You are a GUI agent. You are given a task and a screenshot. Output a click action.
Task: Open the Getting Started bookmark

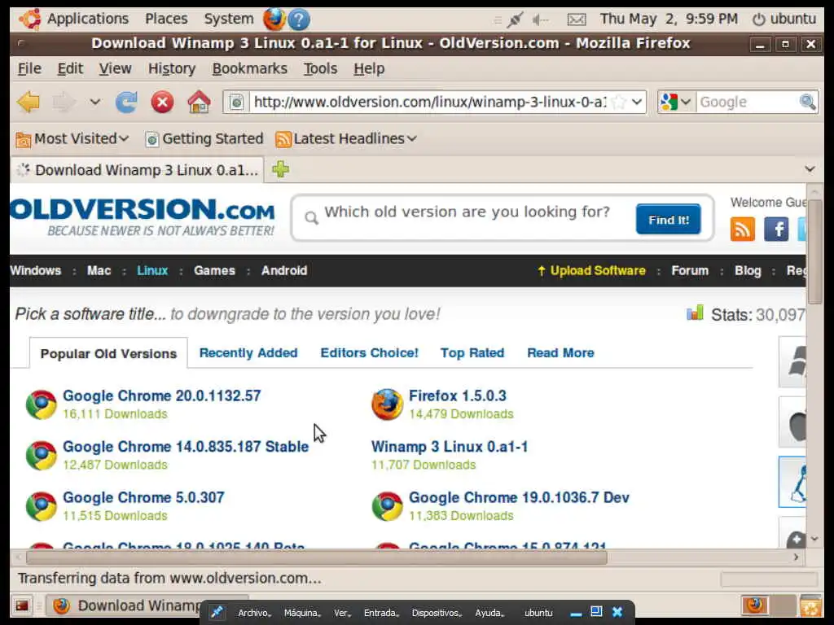coord(204,138)
